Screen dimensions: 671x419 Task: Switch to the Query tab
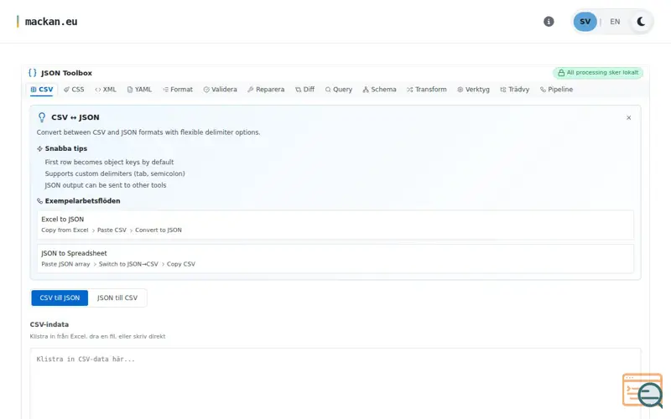pyautogui.click(x=339, y=90)
